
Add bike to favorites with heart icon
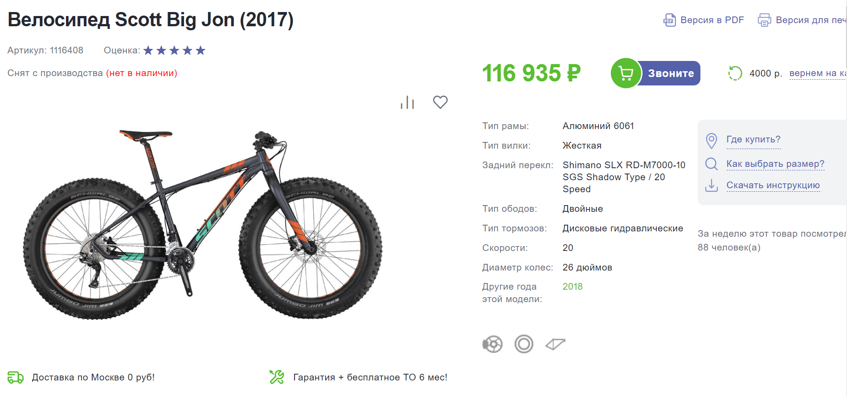(440, 102)
